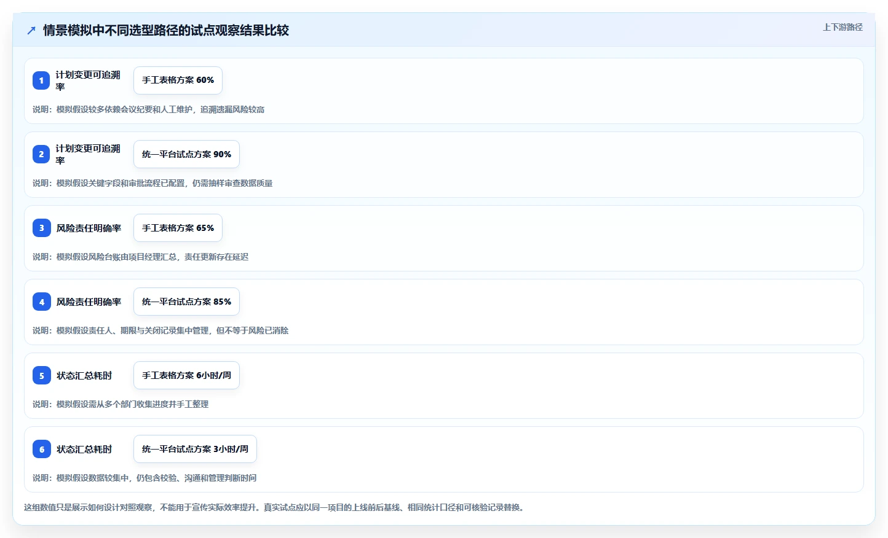The width and height of the screenshot is (888, 538).
Task: Select the number 2 badge
Action: (x=41, y=154)
